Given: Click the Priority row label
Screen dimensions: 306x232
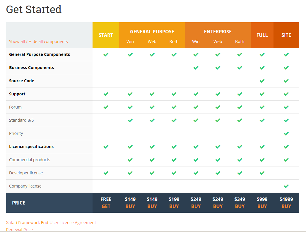Looking at the screenshot, I should (x=16, y=133).
